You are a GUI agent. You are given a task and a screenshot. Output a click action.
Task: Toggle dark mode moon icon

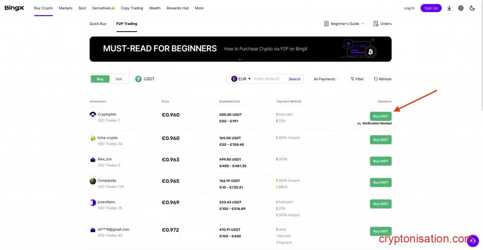coord(472,8)
